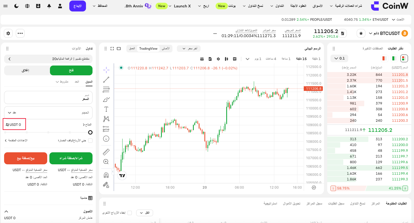Open order book 0.1 precision dropdown

(x=339, y=58)
